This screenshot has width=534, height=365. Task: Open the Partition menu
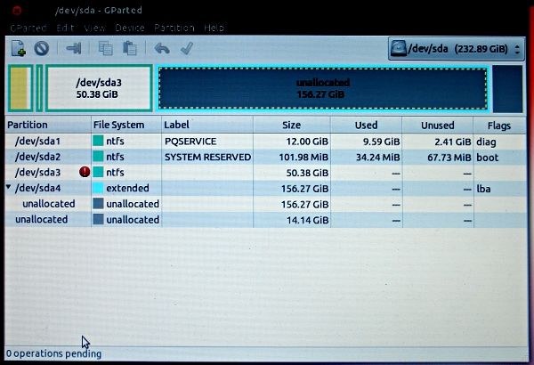pyautogui.click(x=174, y=28)
